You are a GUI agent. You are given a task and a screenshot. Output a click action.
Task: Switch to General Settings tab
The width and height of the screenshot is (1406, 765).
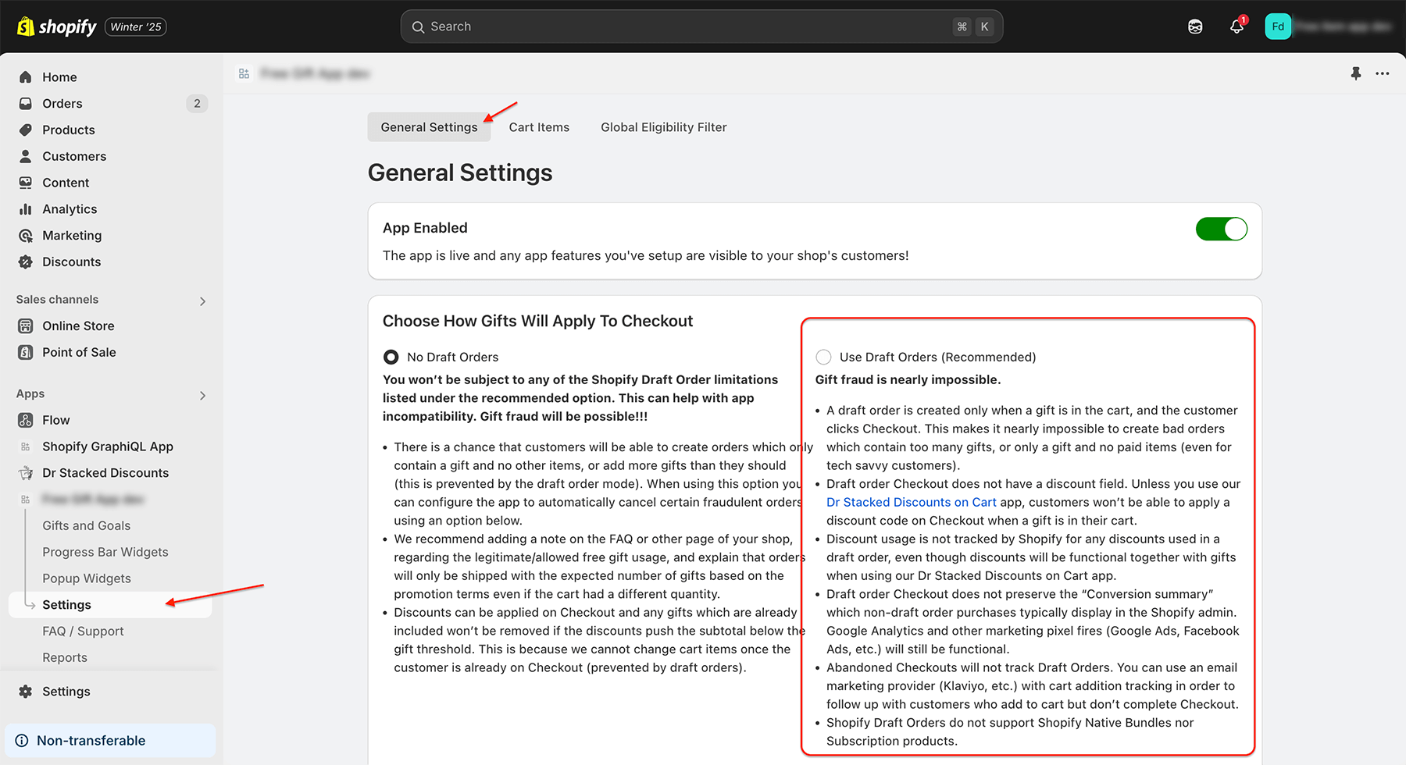click(429, 127)
